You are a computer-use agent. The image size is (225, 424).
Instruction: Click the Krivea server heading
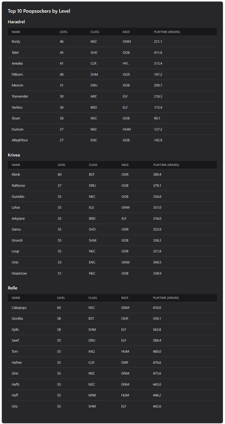point(14,155)
